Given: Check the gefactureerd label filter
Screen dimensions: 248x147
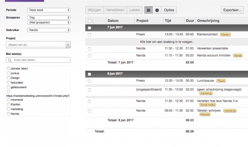Looking at the screenshot, I should (9, 87).
